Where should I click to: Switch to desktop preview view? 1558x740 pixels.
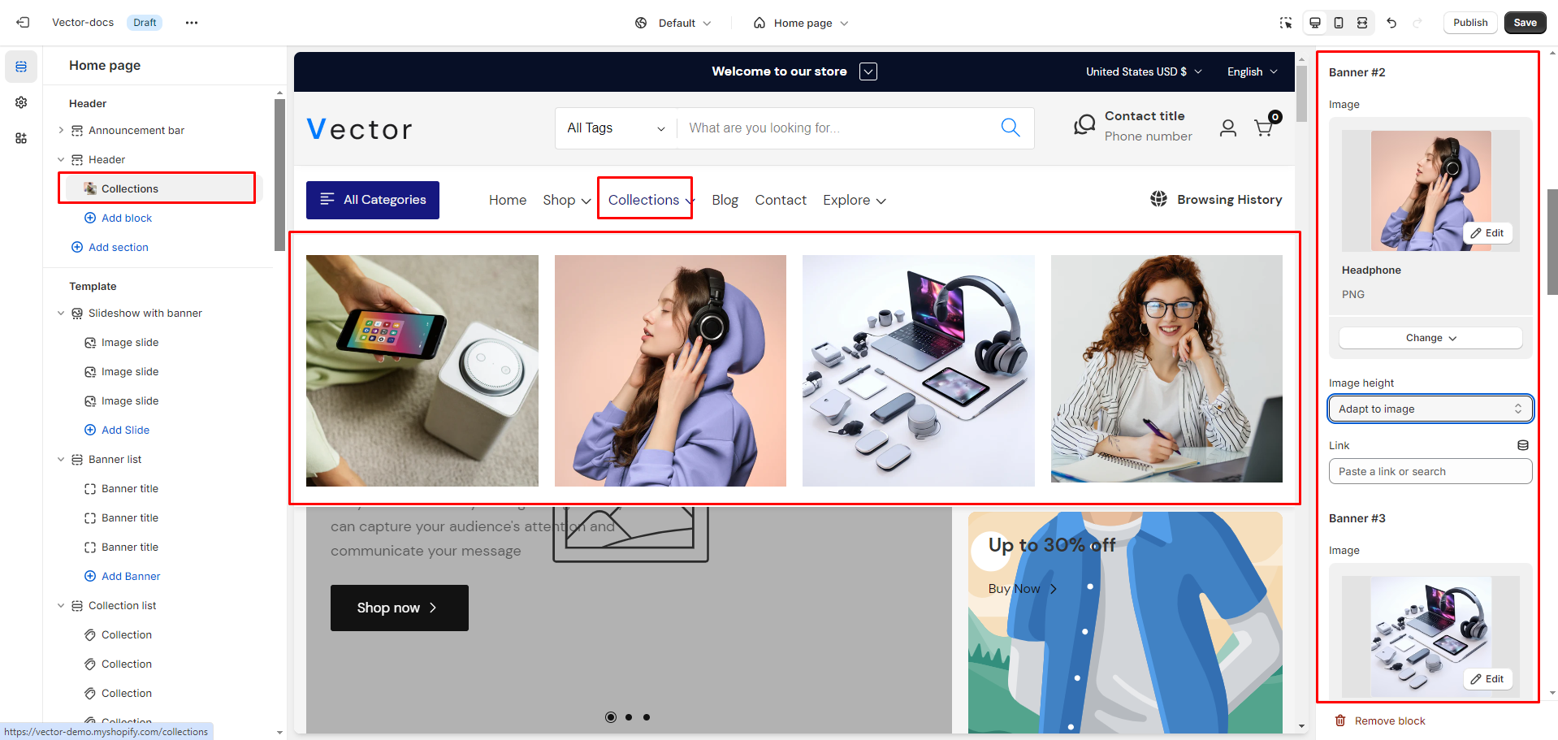tap(1315, 23)
